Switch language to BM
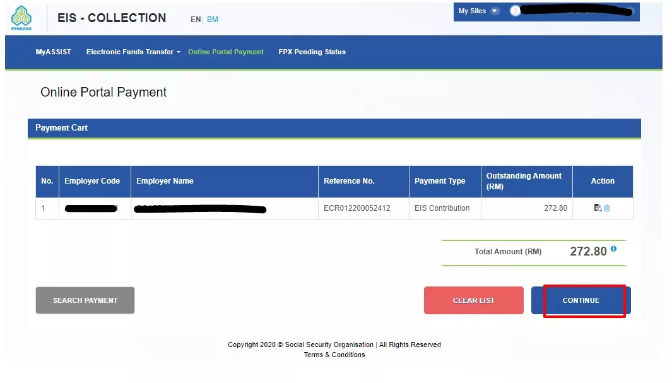The width and height of the screenshot is (672, 383). (213, 20)
